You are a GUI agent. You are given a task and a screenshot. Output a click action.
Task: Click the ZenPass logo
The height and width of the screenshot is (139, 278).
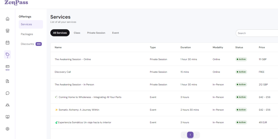(16, 3)
